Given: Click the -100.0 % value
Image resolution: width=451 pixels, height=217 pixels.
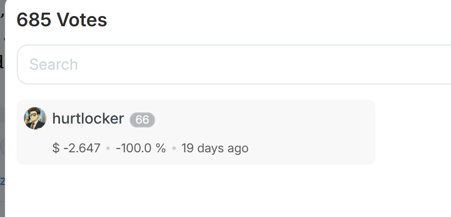Looking at the screenshot, I should pos(140,148).
